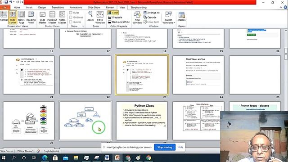This screenshot has width=288, height=162.
Task: Switch to Normal presentation view
Action: pos(4,16)
